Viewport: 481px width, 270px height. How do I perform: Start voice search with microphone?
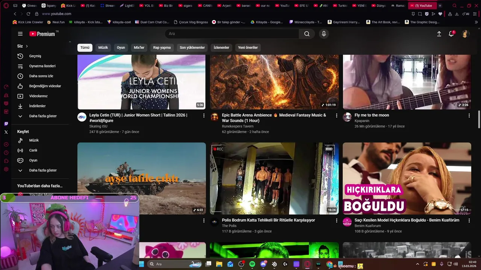(324, 34)
